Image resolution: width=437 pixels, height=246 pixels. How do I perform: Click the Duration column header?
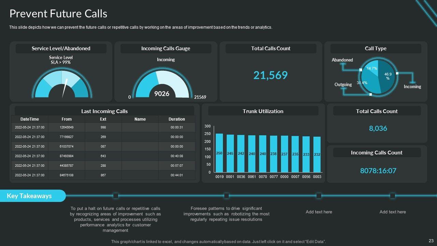pos(177,119)
